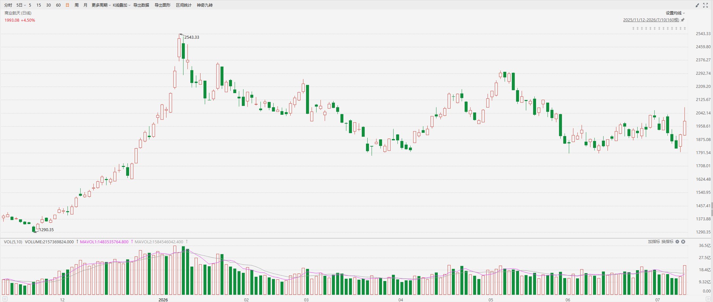Click the last event marker arrow icon
713x302 pixels.
[684, 29]
